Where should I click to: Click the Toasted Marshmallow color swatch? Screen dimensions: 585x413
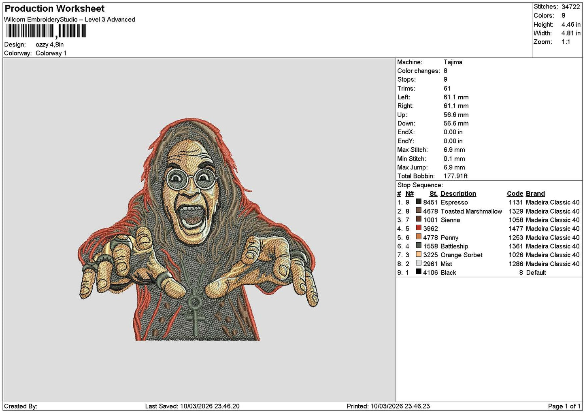point(419,210)
